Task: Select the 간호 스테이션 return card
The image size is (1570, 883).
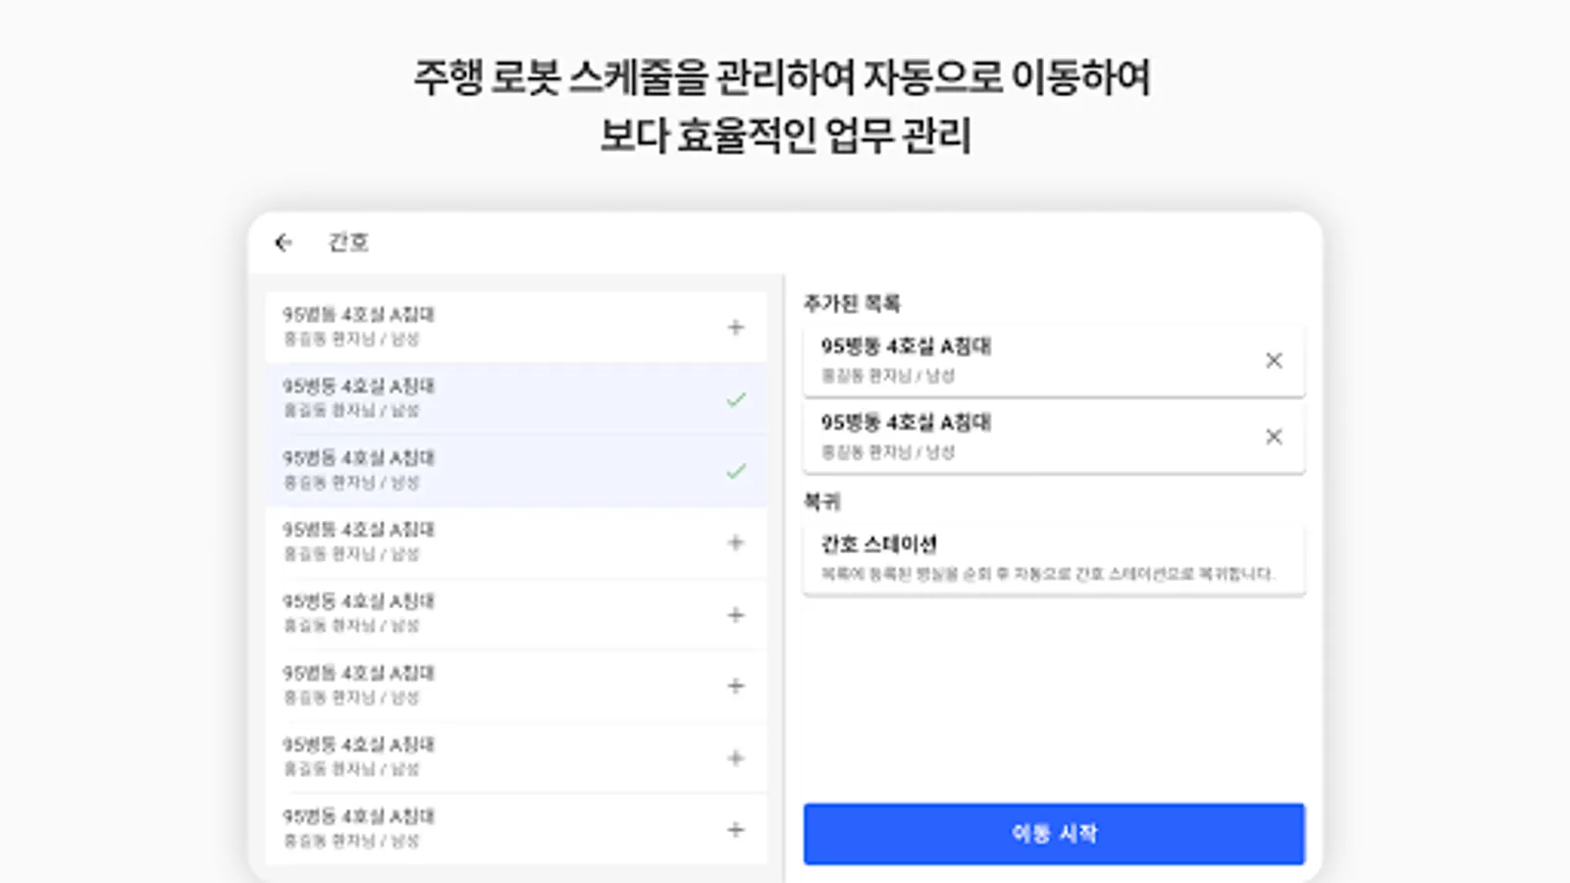Action: pyautogui.click(x=1054, y=559)
